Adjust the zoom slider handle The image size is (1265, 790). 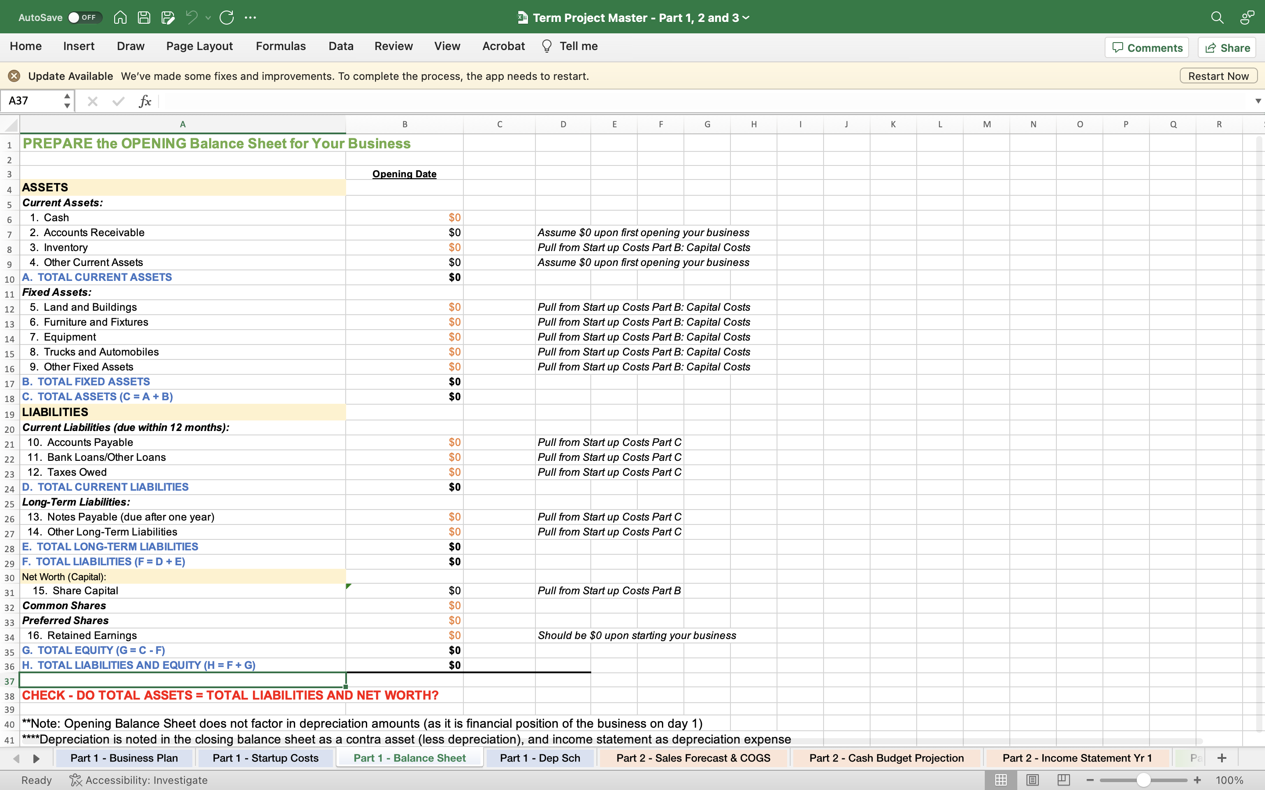click(1143, 780)
